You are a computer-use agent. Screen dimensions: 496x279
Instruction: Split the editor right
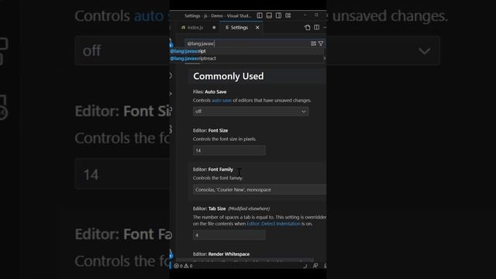click(x=317, y=28)
